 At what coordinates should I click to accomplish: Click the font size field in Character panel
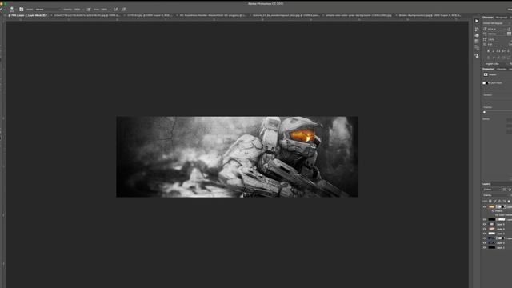tap(496, 29)
